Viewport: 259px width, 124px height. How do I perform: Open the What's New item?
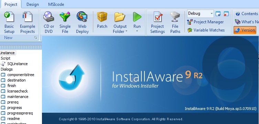click(x=247, y=22)
